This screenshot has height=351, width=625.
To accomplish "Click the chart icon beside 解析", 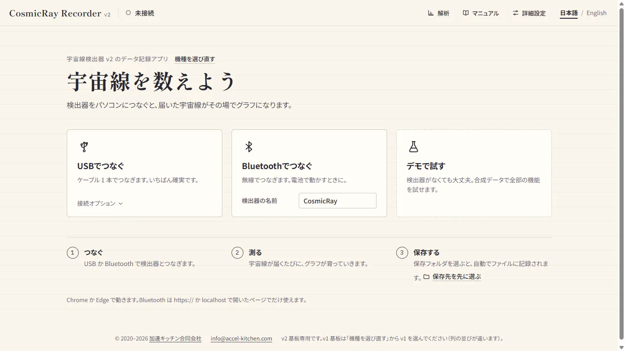I will (x=431, y=13).
